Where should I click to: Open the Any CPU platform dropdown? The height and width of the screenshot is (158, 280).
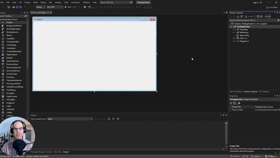click(55, 7)
